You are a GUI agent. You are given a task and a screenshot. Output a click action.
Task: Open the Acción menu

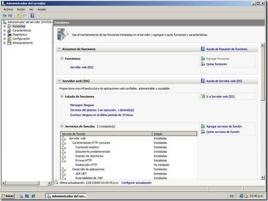click(21, 10)
